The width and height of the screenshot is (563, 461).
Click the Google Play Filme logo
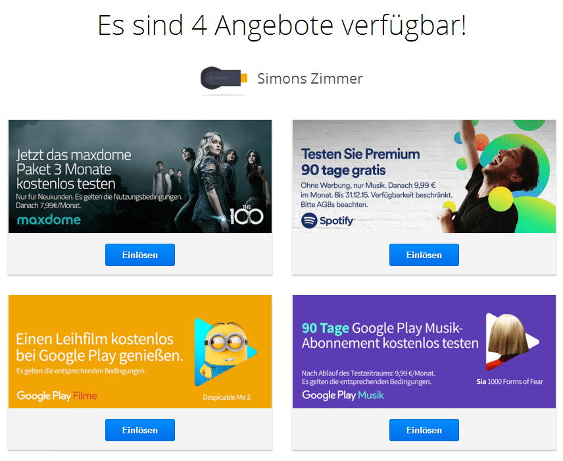tap(57, 396)
